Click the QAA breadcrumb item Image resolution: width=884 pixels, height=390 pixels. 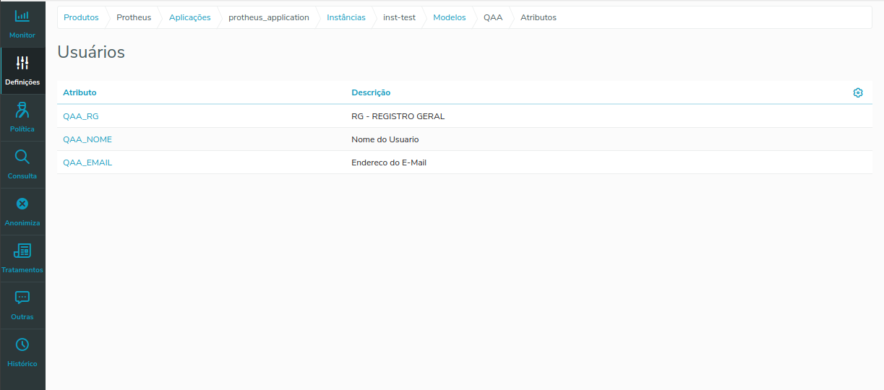(x=493, y=17)
